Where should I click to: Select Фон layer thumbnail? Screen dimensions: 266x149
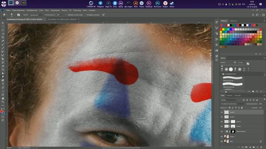tap(226, 141)
